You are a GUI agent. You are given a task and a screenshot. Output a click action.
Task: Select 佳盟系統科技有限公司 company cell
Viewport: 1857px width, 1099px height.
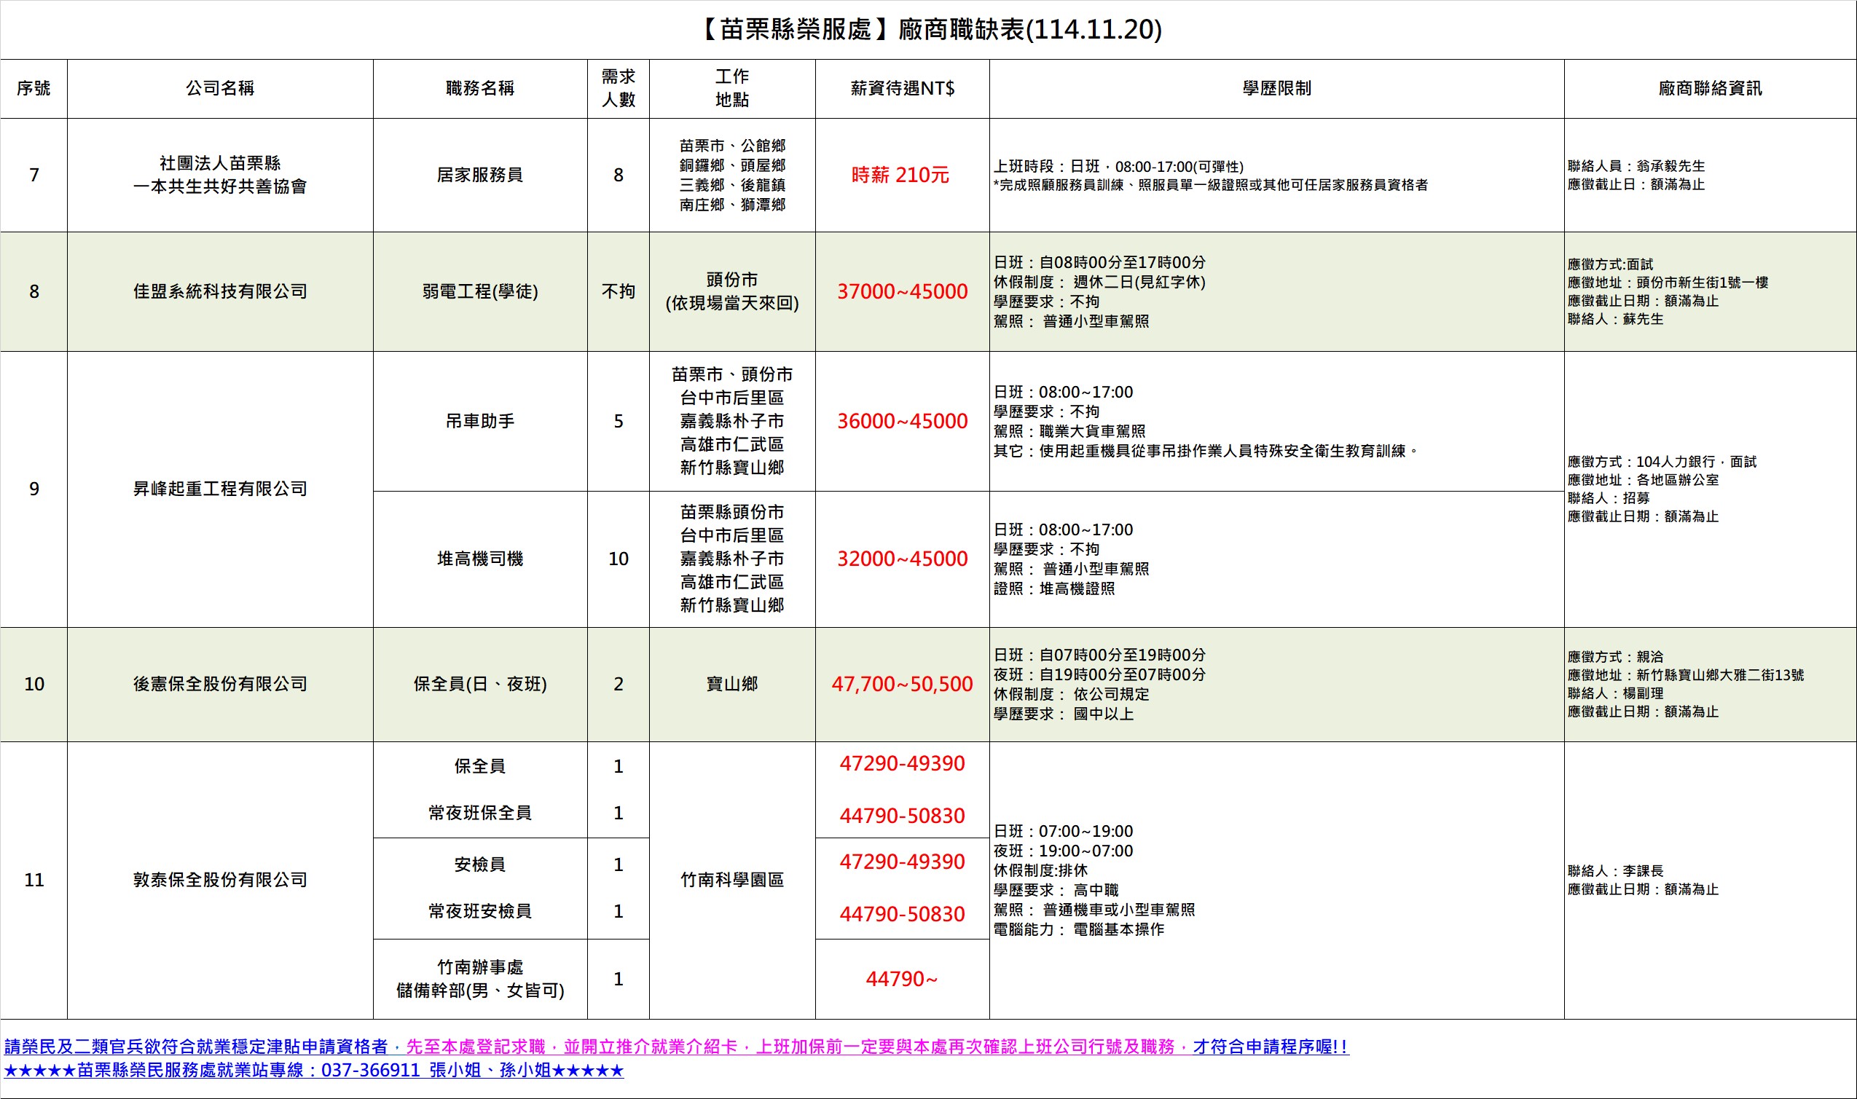click(x=220, y=291)
